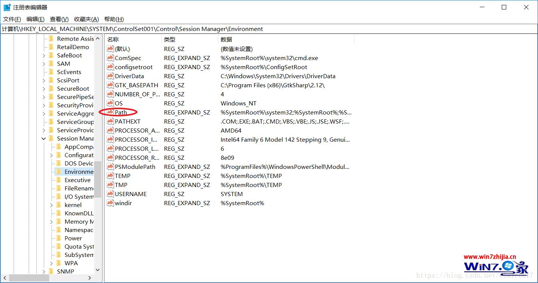Select the PATHEXT value icon
This screenshot has height=283, width=538.
(x=110, y=121)
